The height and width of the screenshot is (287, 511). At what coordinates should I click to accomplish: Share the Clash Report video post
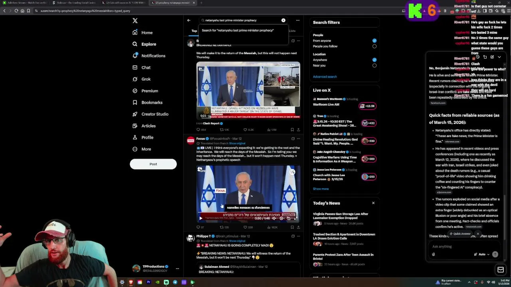[298, 130]
